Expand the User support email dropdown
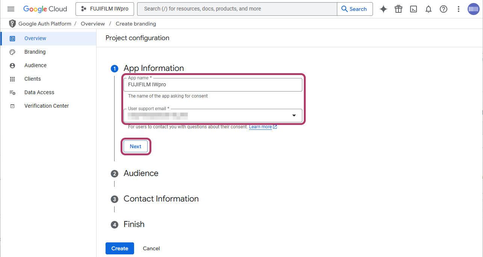 point(294,116)
